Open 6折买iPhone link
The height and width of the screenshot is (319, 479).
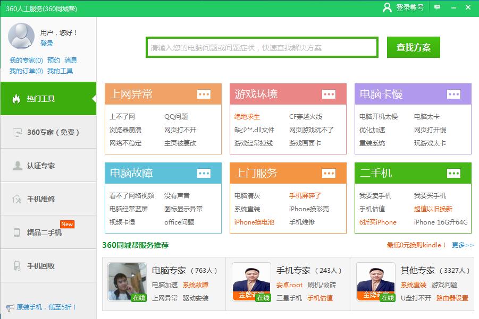[x=378, y=222]
